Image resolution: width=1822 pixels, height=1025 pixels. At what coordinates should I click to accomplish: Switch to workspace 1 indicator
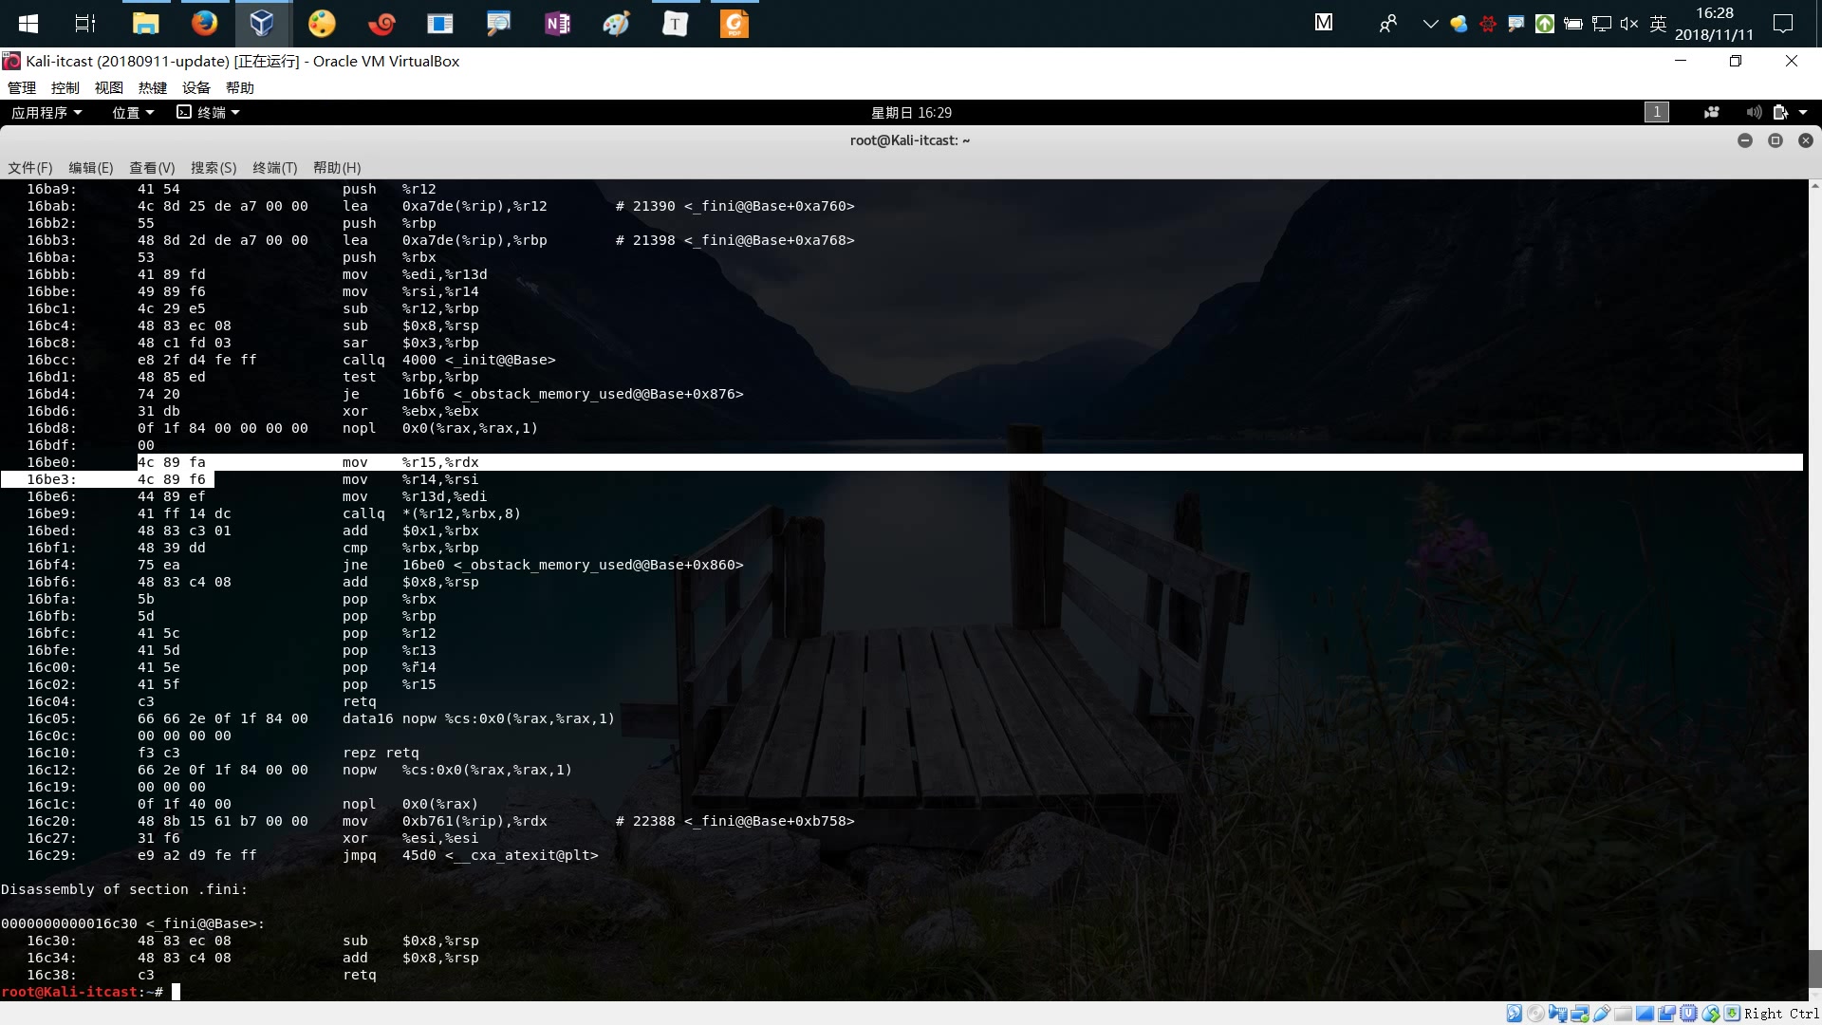(x=1656, y=112)
